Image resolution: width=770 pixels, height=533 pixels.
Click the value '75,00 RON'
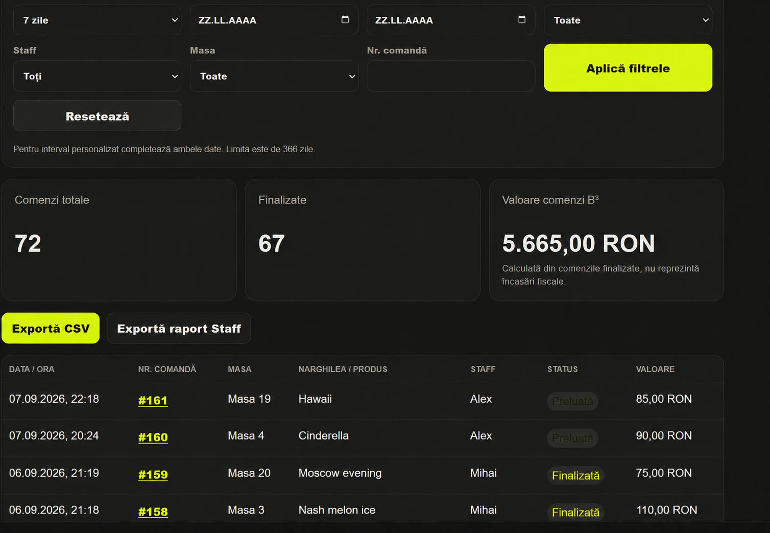pos(664,473)
